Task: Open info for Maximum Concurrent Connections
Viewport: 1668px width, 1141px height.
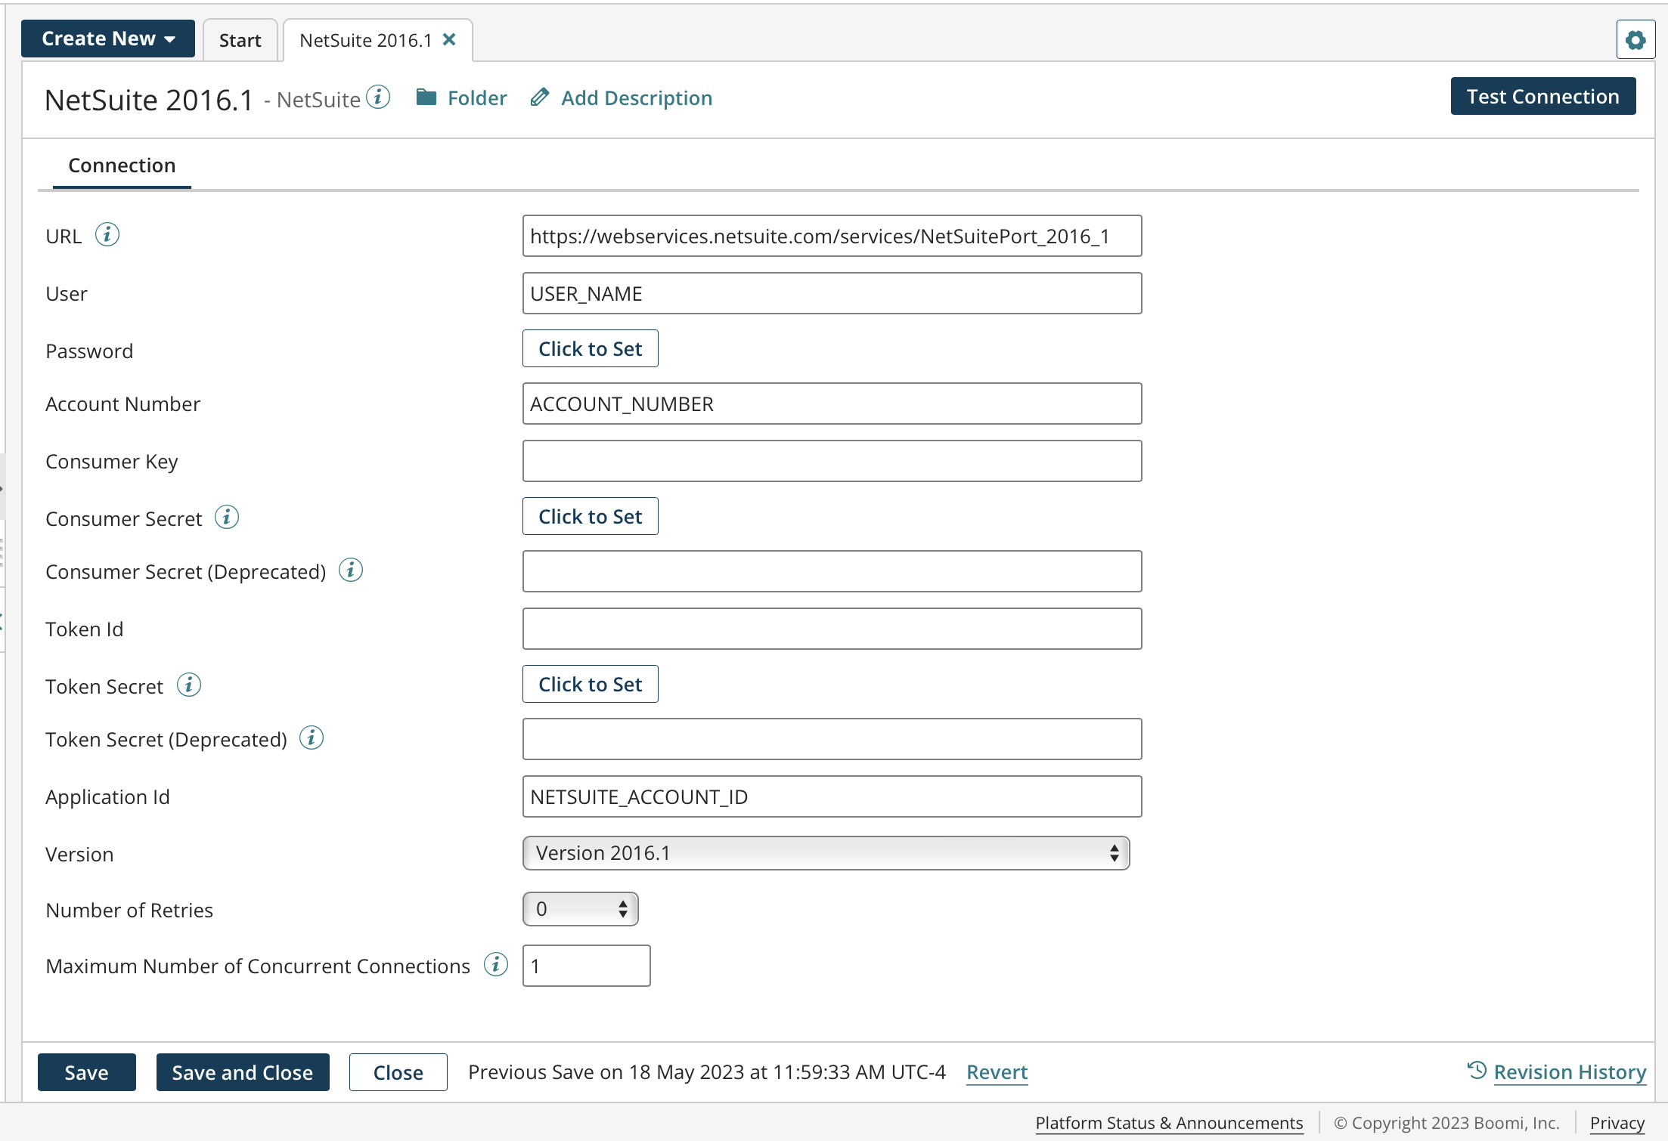Action: (x=495, y=964)
